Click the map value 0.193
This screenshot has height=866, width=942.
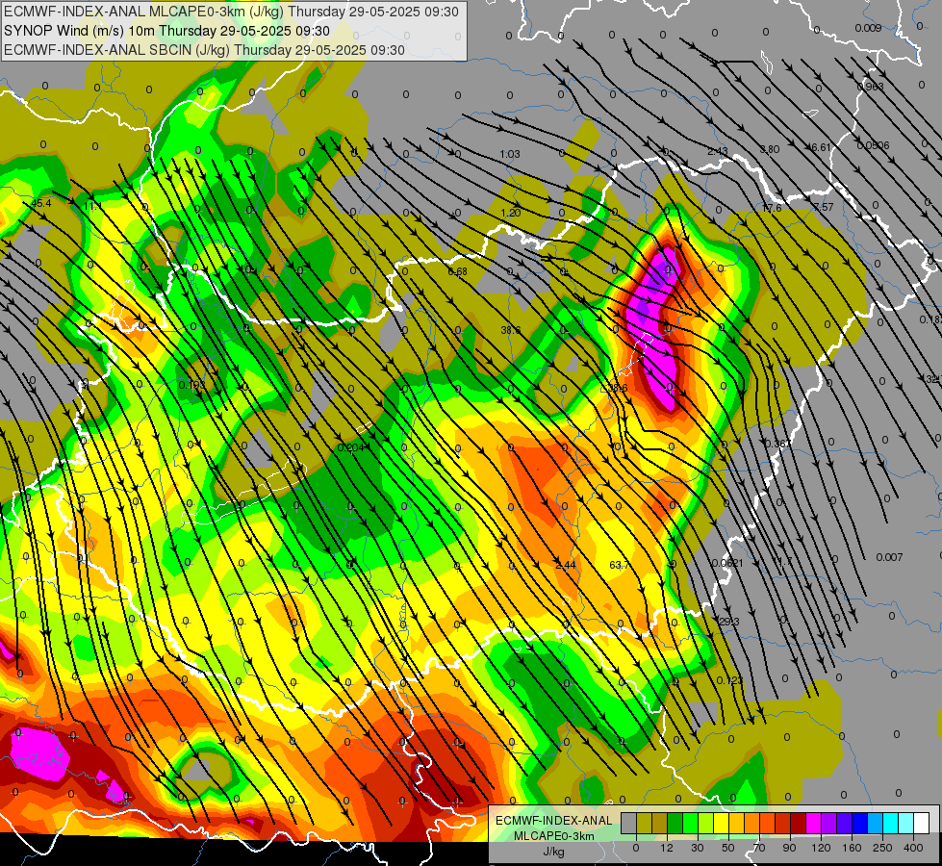192,385
